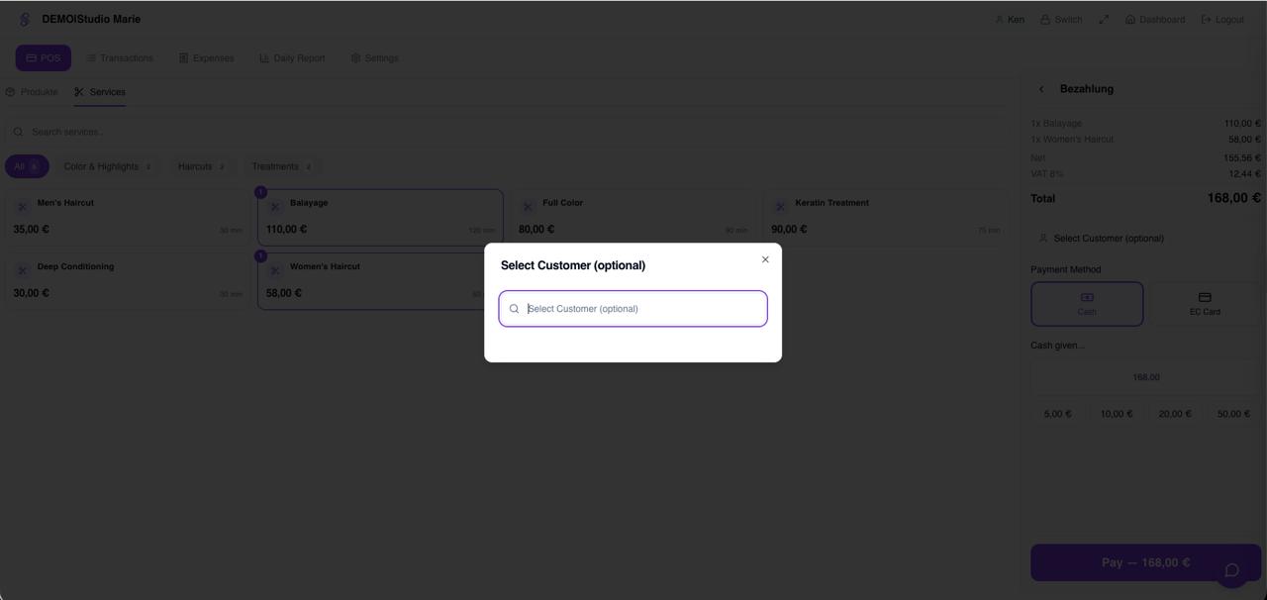Switch to the Produkte tab
Viewport: 1267px width, 600px height.
click(x=32, y=92)
